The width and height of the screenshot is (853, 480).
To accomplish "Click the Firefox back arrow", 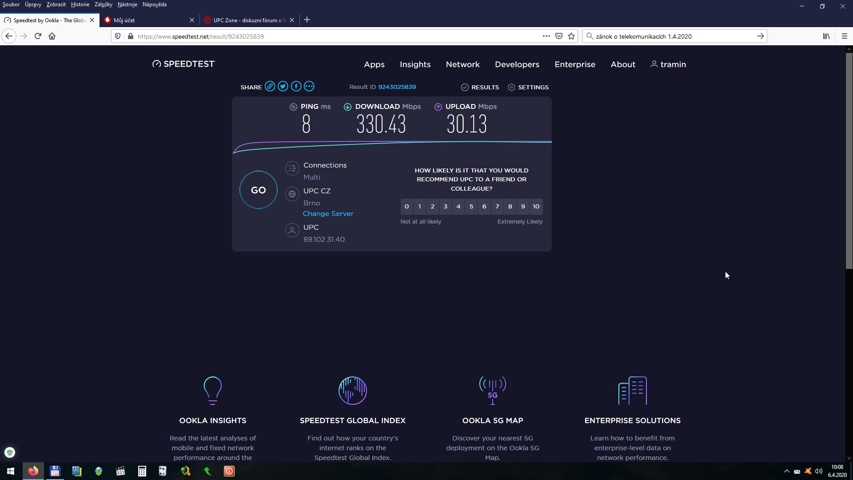I will coord(9,36).
